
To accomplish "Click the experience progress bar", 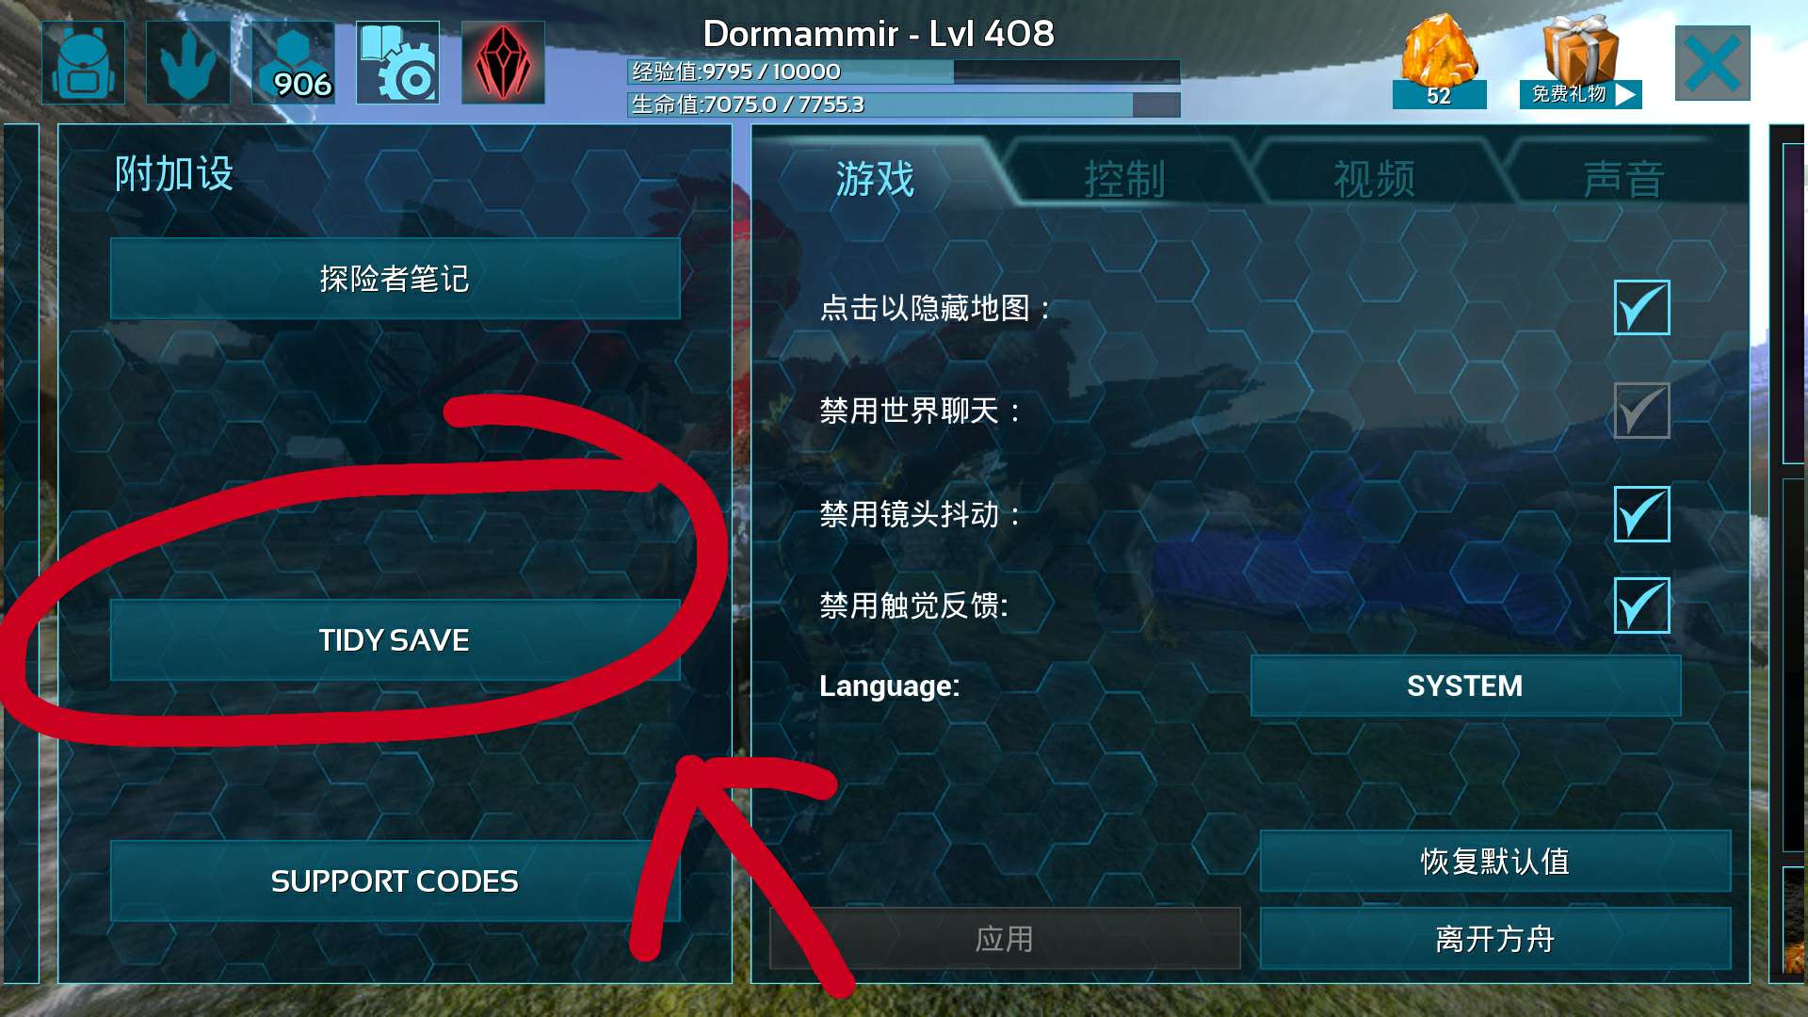I will pos(904,72).
